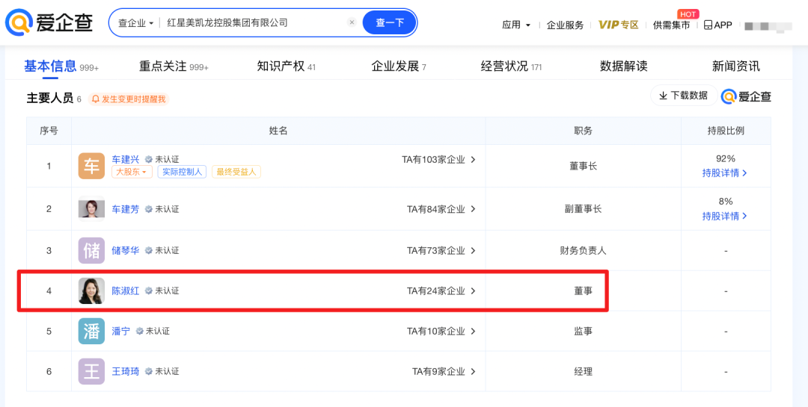The image size is (808, 407).
Task: Click 王琦琦 purple avatar icon
Action: [x=91, y=371]
